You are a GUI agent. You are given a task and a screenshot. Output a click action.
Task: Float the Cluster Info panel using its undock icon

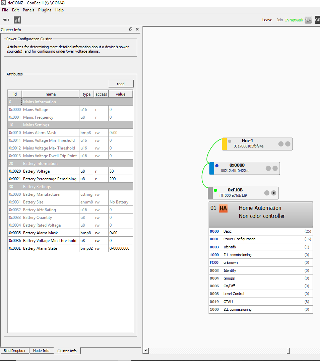coord(131,29)
